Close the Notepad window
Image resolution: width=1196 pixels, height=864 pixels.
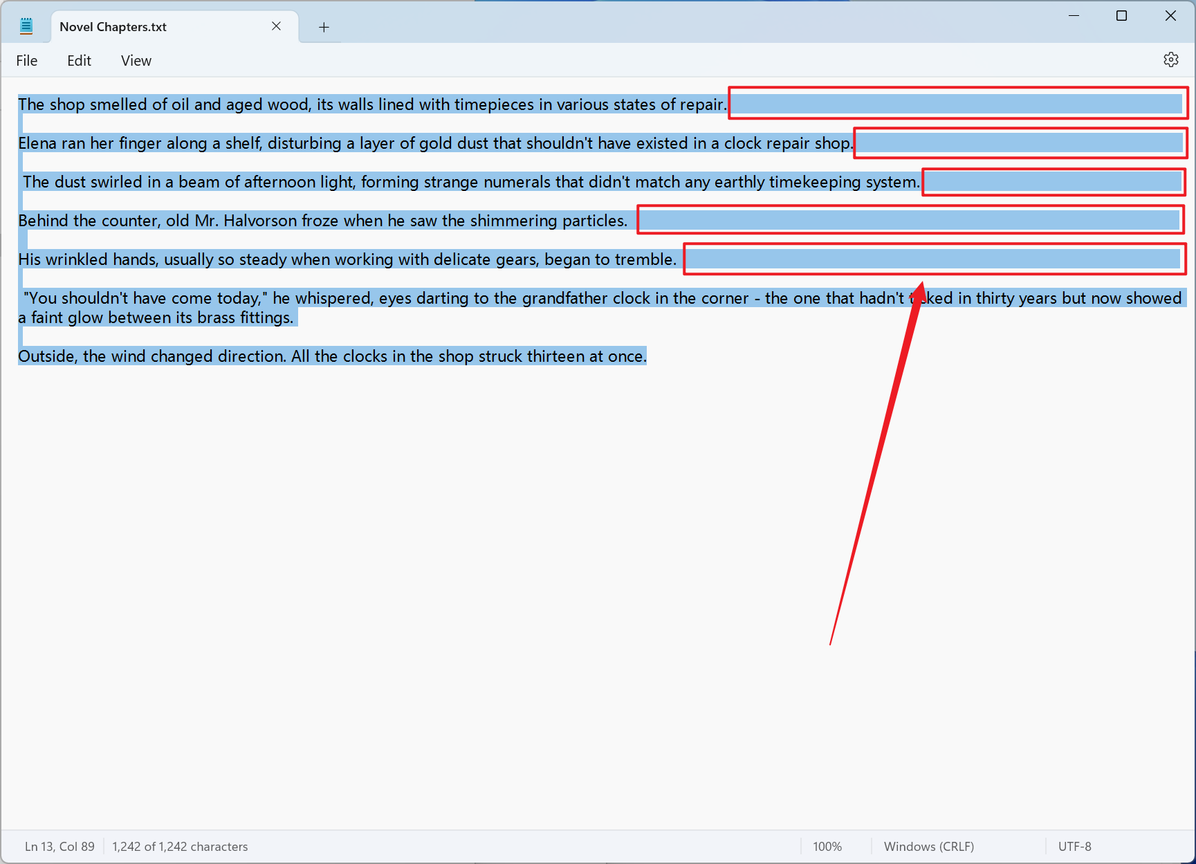tap(1170, 16)
